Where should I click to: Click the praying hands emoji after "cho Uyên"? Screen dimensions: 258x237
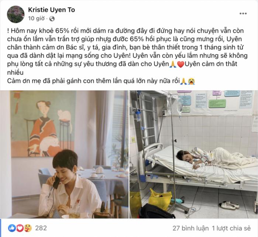click(x=173, y=64)
